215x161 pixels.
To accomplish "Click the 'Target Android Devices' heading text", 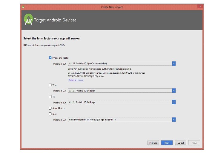I will click(55, 20).
